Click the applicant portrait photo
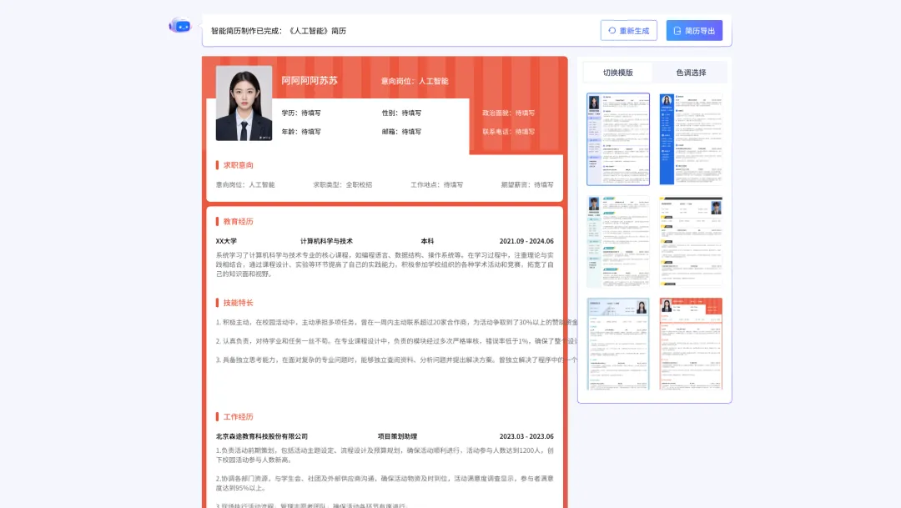This screenshot has height=508, width=901. pyautogui.click(x=244, y=103)
